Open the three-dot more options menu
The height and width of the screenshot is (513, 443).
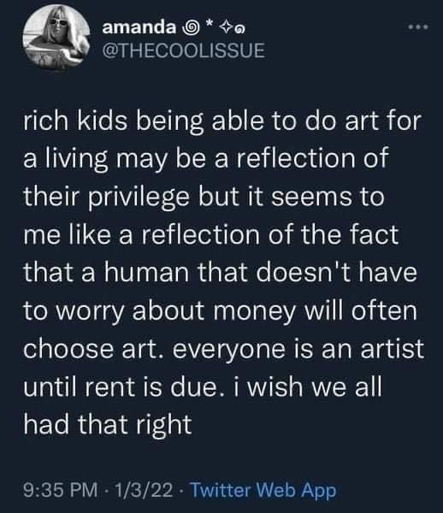pos(418,27)
